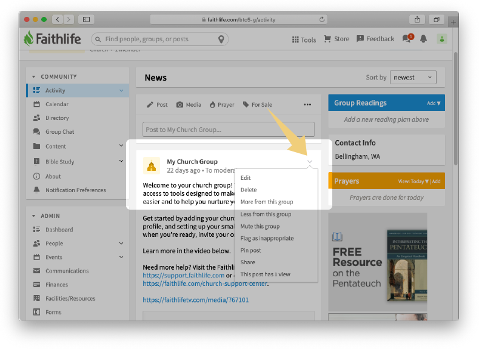Open the notifications bell
Image resolution: width=479 pixels, height=349 pixels.
coord(423,39)
